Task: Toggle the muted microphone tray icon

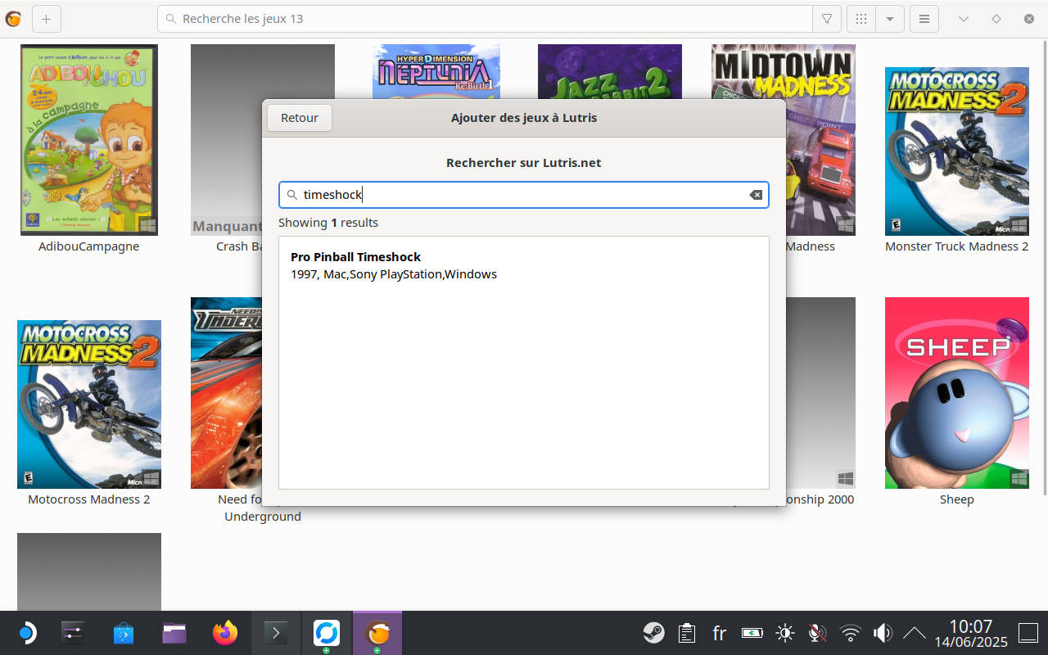Action: point(817,633)
